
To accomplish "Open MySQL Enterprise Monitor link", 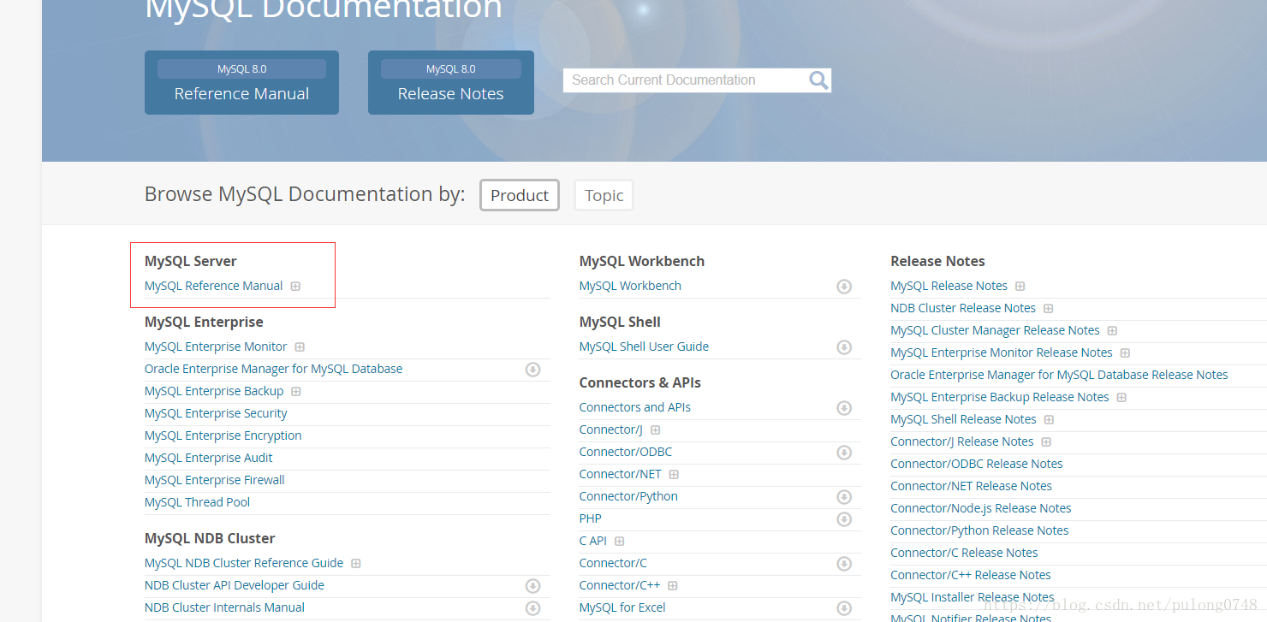I will point(216,347).
